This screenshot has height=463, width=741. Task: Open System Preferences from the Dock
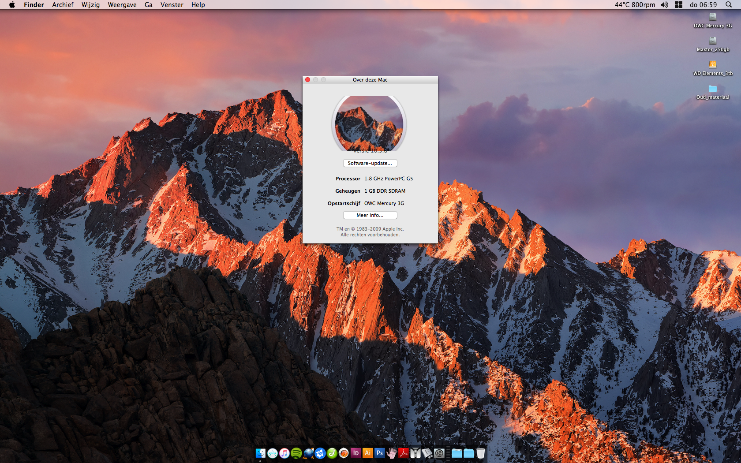[439, 453]
